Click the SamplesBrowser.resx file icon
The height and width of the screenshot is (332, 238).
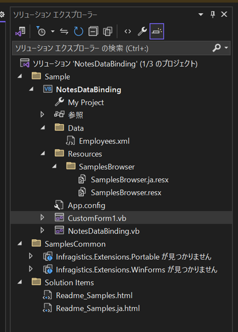click(x=82, y=192)
